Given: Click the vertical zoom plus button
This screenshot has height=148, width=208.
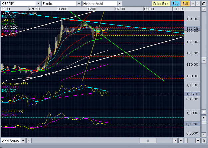Looking at the screenshot, I should point(204,118).
